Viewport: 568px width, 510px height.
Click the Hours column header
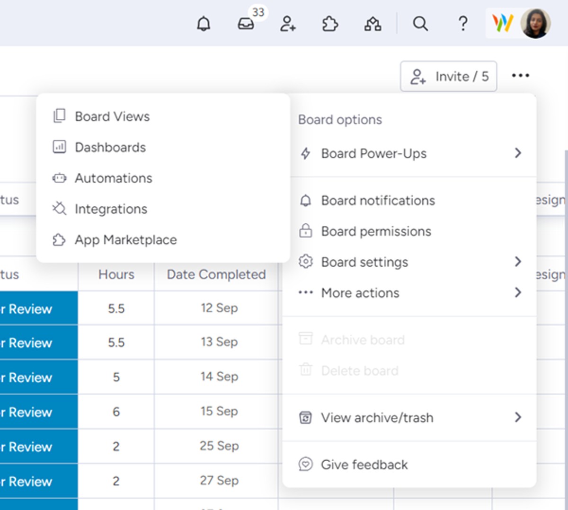click(116, 274)
